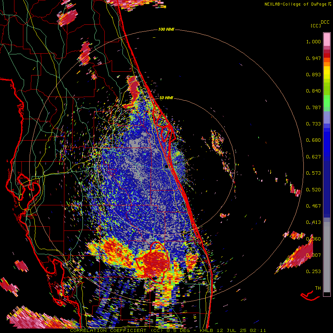333x333 pixels.
Task: Select the 0.893 scale value
Action: click(x=313, y=74)
